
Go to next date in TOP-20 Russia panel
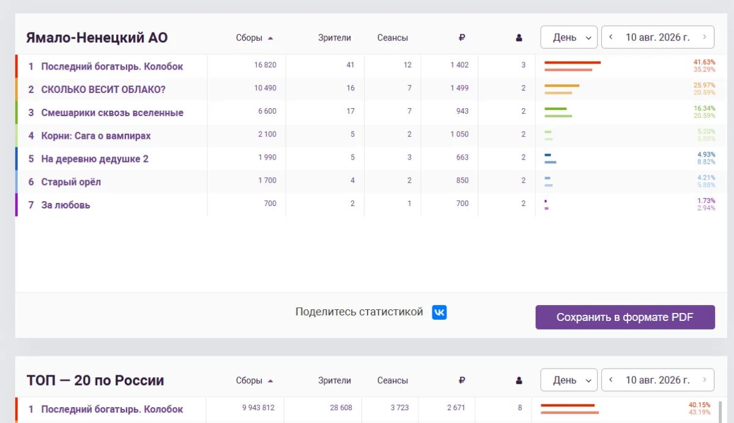point(705,380)
